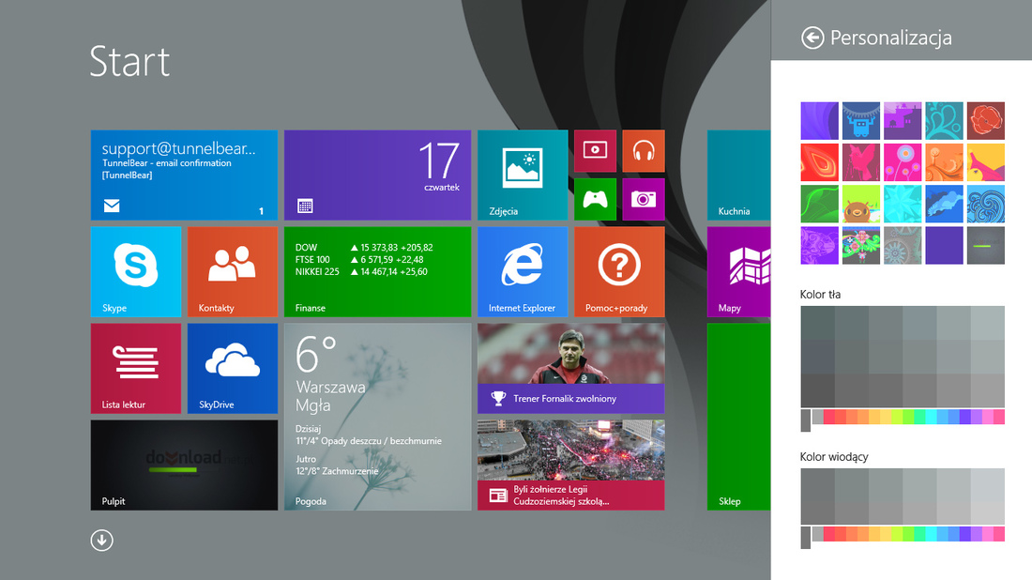1032x580 pixels.
Task: Open the SkyDrive cloud tile
Action: [233, 369]
